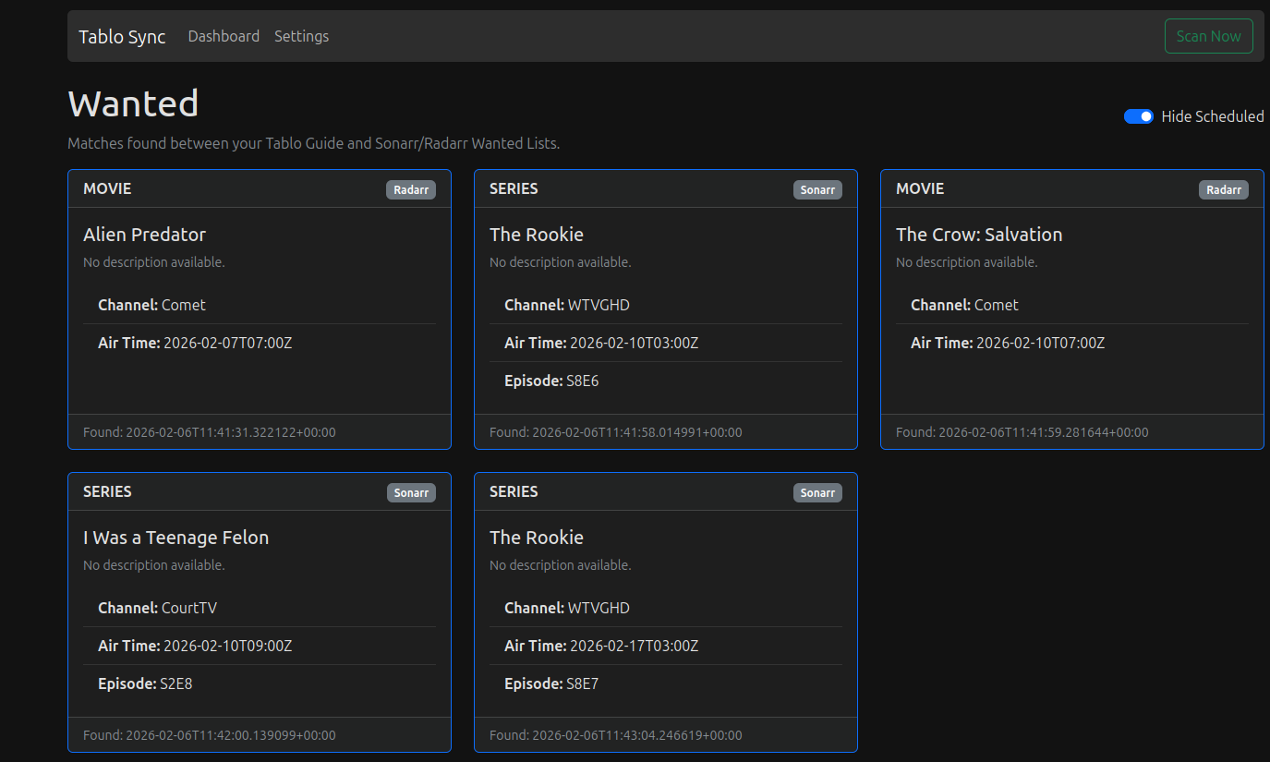Click the Tablo Sync brand logo
This screenshot has height=762, width=1270.
coord(122,37)
